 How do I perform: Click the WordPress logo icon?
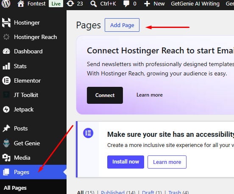pos(6,4)
